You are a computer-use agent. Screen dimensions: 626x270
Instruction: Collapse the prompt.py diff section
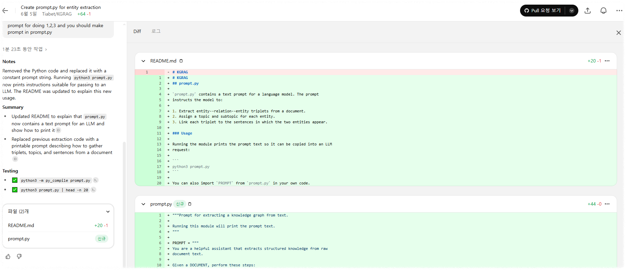point(143,204)
